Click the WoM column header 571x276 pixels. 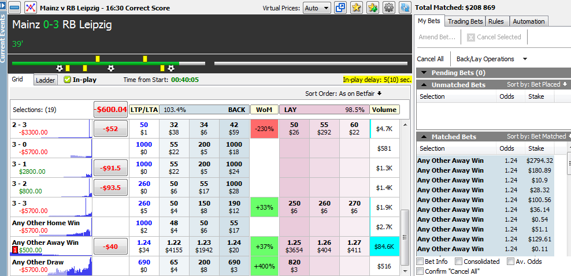pyautogui.click(x=264, y=110)
